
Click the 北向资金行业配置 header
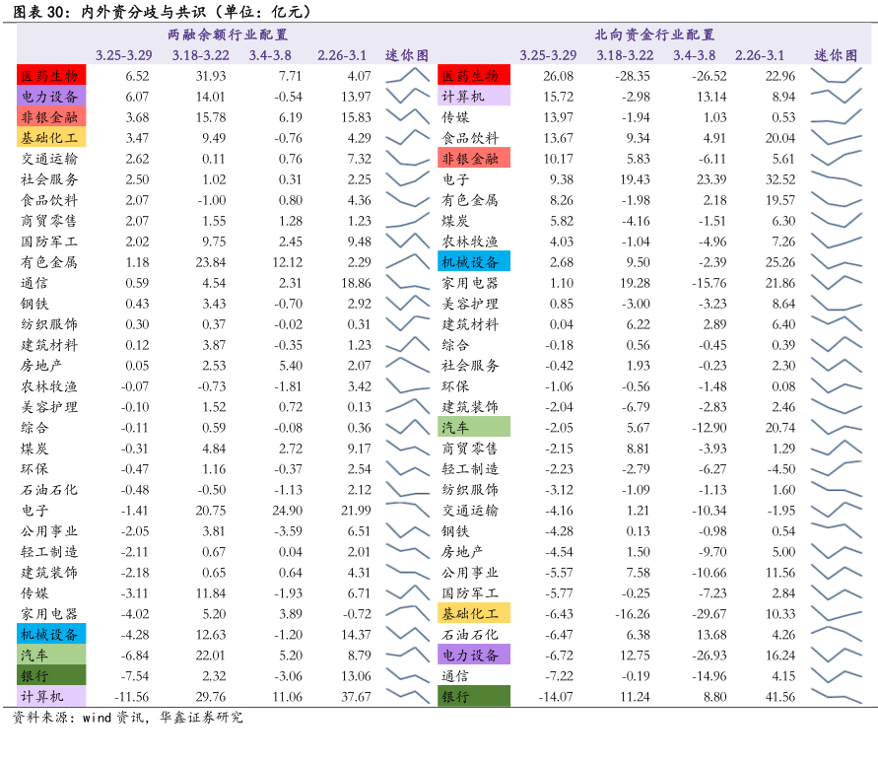pyautogui.click(x=654, y=35)
